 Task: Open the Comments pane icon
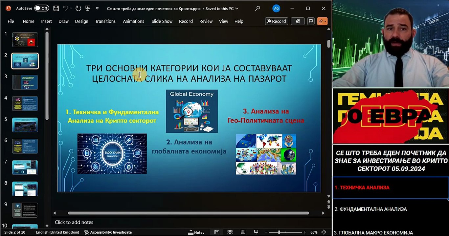[311, 21]
